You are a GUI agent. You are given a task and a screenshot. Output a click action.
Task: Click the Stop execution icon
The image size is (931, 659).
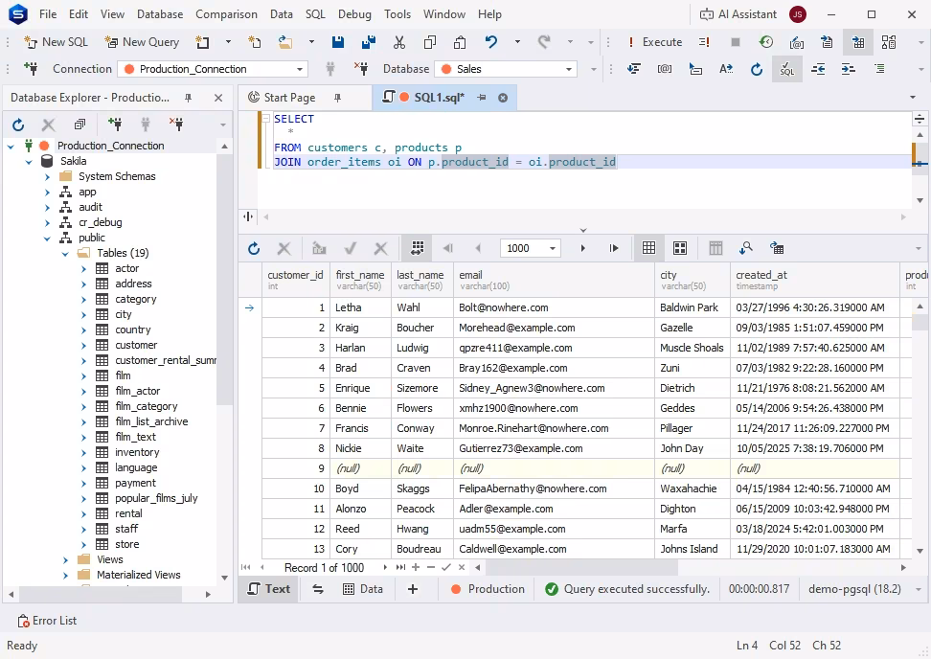click(735, 42)
